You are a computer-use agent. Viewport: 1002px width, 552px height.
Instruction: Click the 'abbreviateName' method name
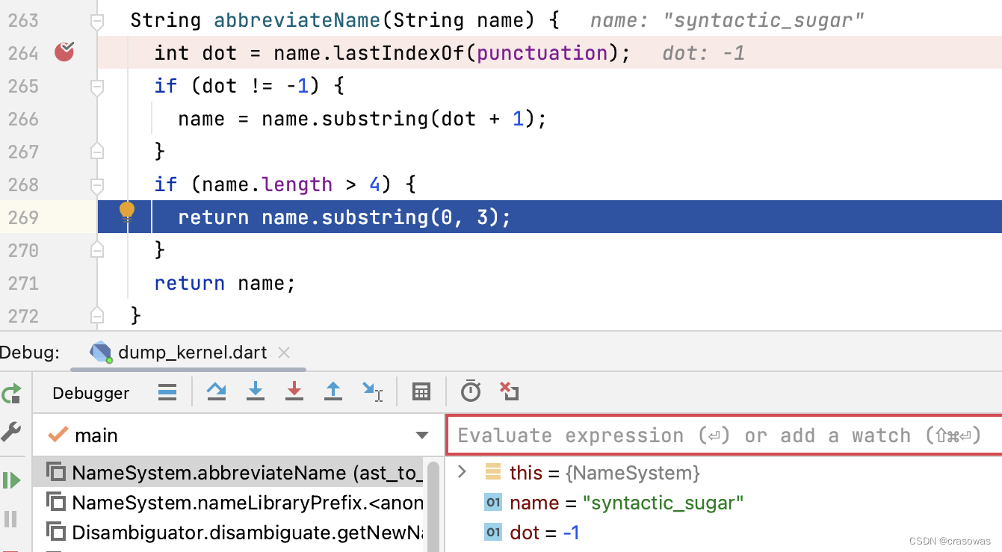[298, 20]
